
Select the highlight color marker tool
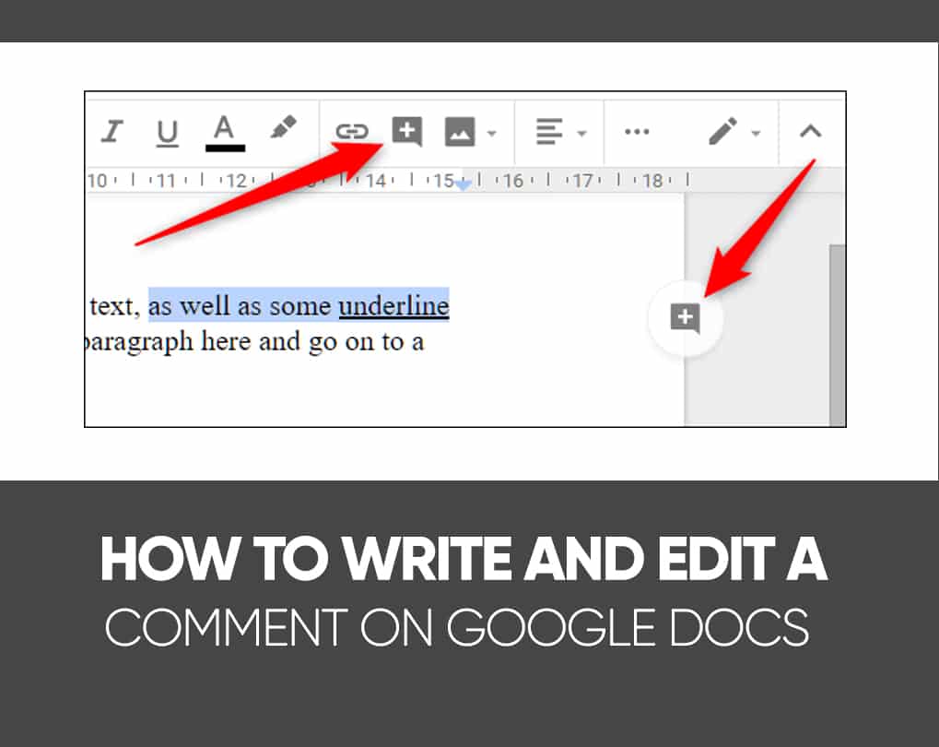(283, 127)
